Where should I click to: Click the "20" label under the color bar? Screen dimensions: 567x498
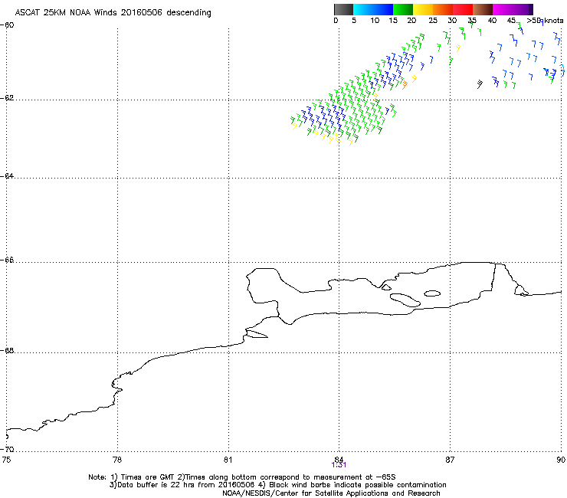[x=411, y=21]
